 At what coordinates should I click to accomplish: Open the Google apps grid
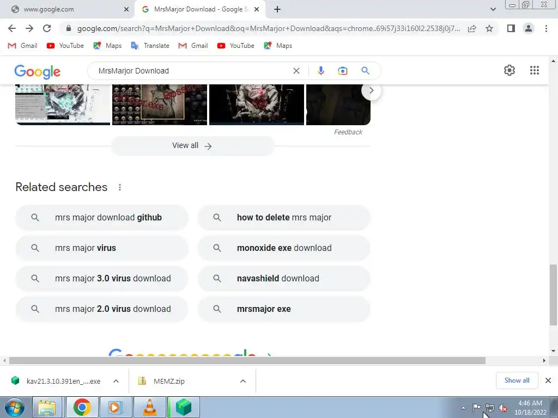(534, 70)
